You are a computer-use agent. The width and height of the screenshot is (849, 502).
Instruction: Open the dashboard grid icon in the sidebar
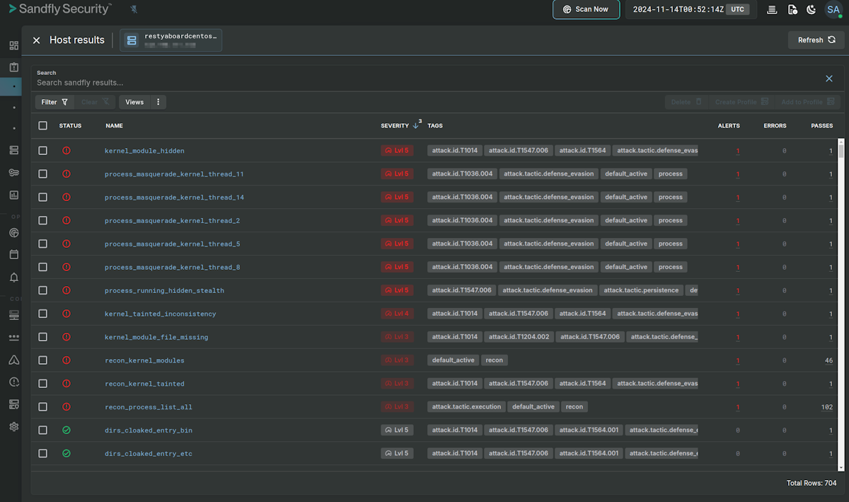pyautogui.click(x=13, y=44)
